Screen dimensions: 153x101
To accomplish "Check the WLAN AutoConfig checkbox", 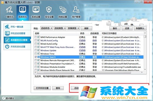I will coord(36,40).
